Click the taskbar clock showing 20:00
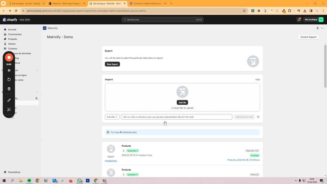The width and height of the screenshot is (327, 184). 312,181
